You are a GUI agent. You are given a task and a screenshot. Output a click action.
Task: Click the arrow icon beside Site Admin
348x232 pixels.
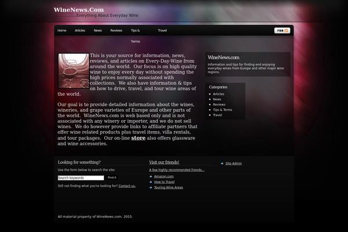pyautogui.click(x=222, y=164)
